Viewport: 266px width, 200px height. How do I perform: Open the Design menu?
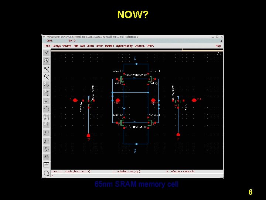point(57,46)
